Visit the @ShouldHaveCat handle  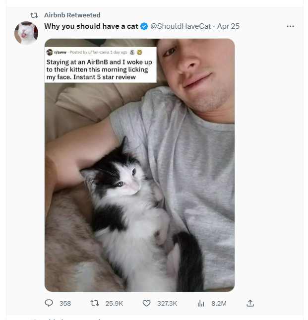click(181, 26)
